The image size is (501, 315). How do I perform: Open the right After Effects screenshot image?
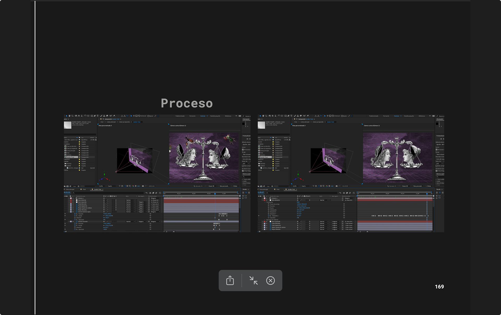click(351, 173)
